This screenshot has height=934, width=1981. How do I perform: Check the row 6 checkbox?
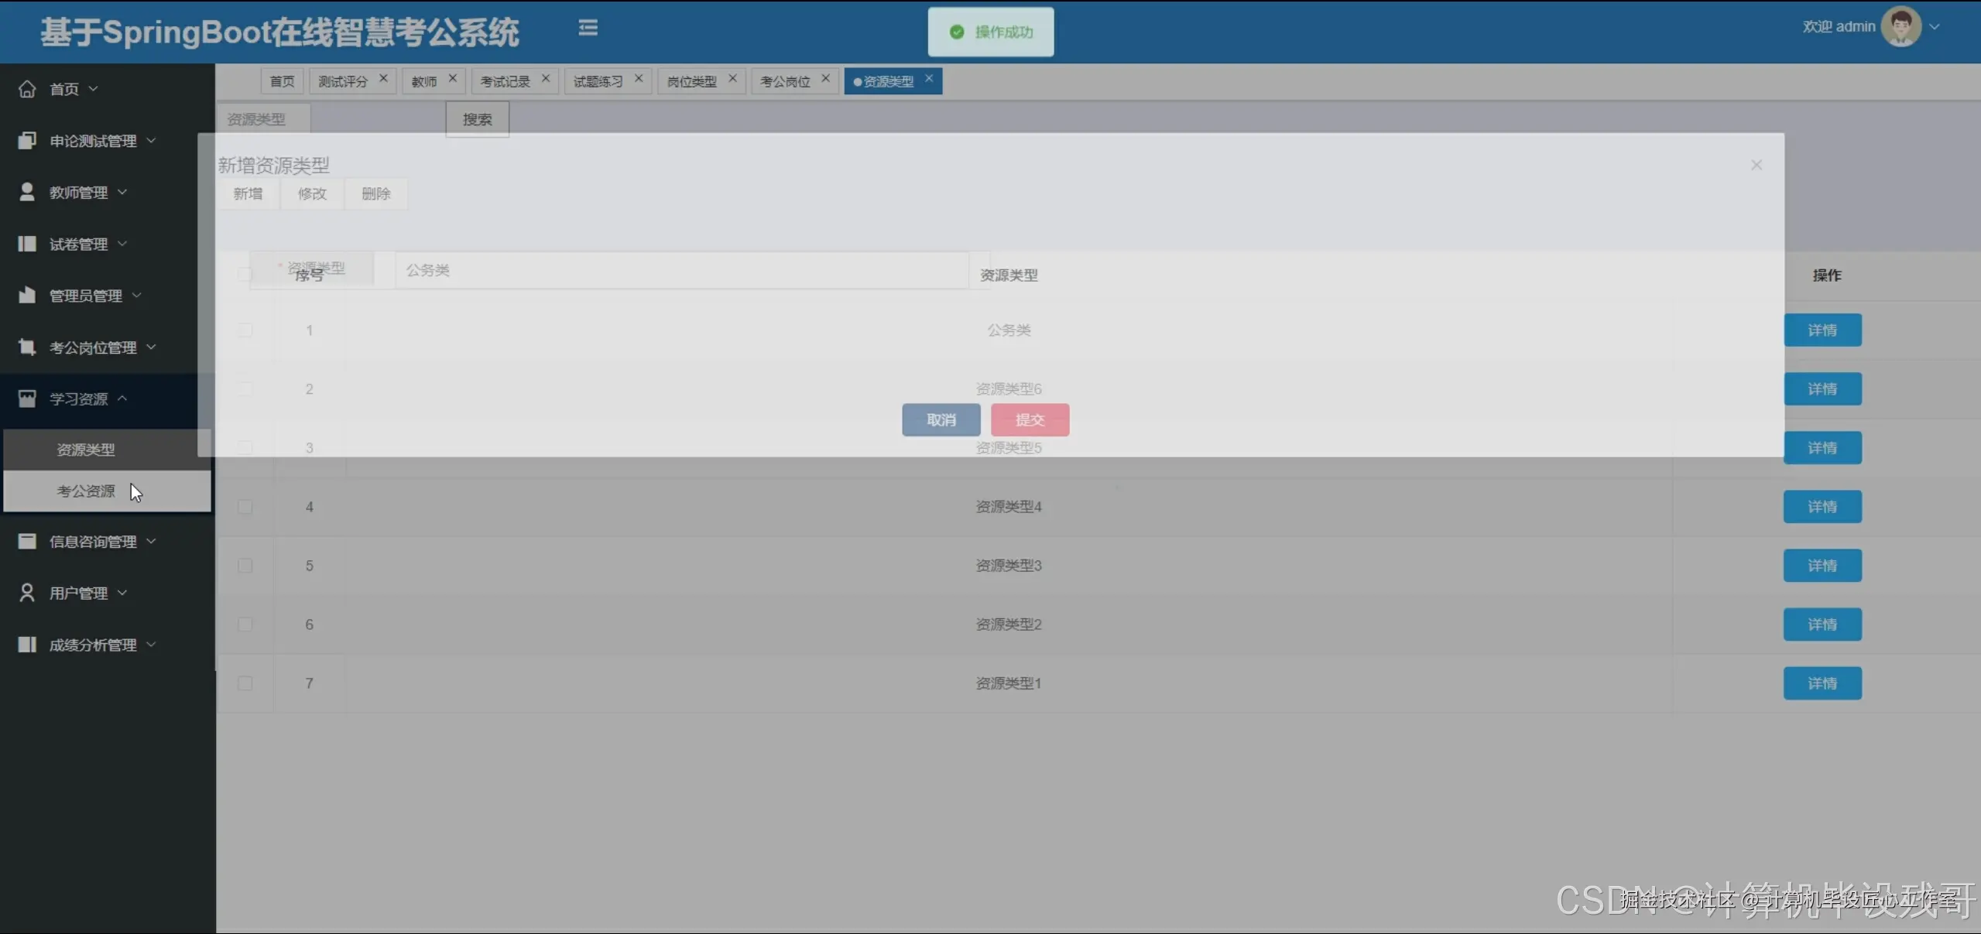click(x=245, y=624)
